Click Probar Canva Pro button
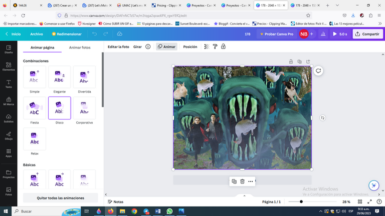 (277, 34)
